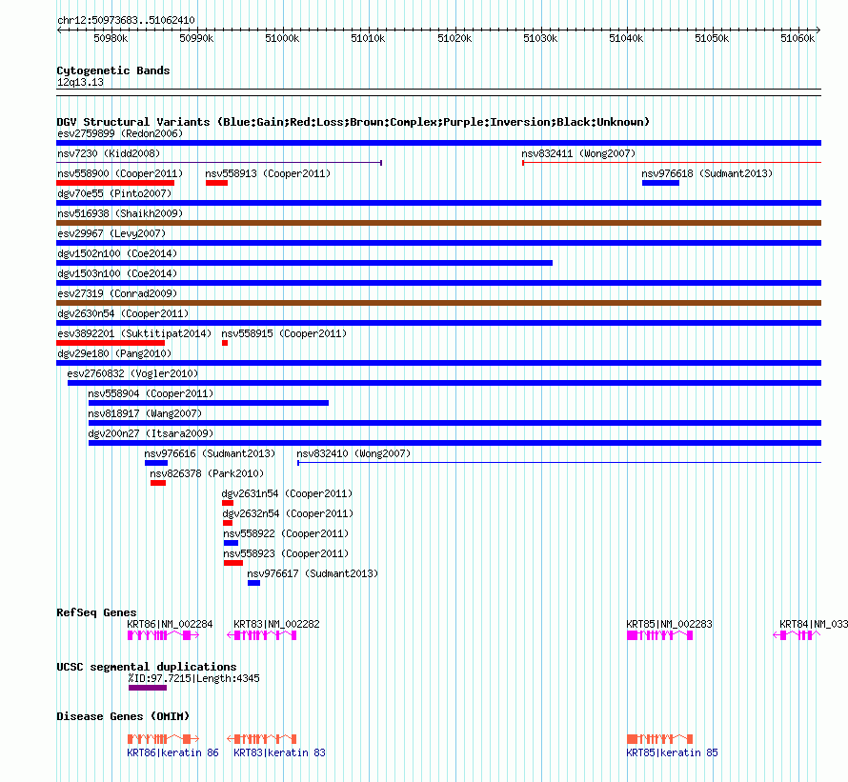Select the nsv558904 (Cooper2011) blue bar
Viewport: 848px width, 782px height.
pos(209,403)
